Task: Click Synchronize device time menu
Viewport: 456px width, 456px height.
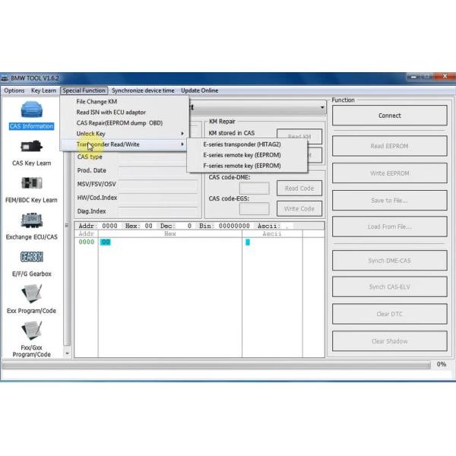Action: 143,90
